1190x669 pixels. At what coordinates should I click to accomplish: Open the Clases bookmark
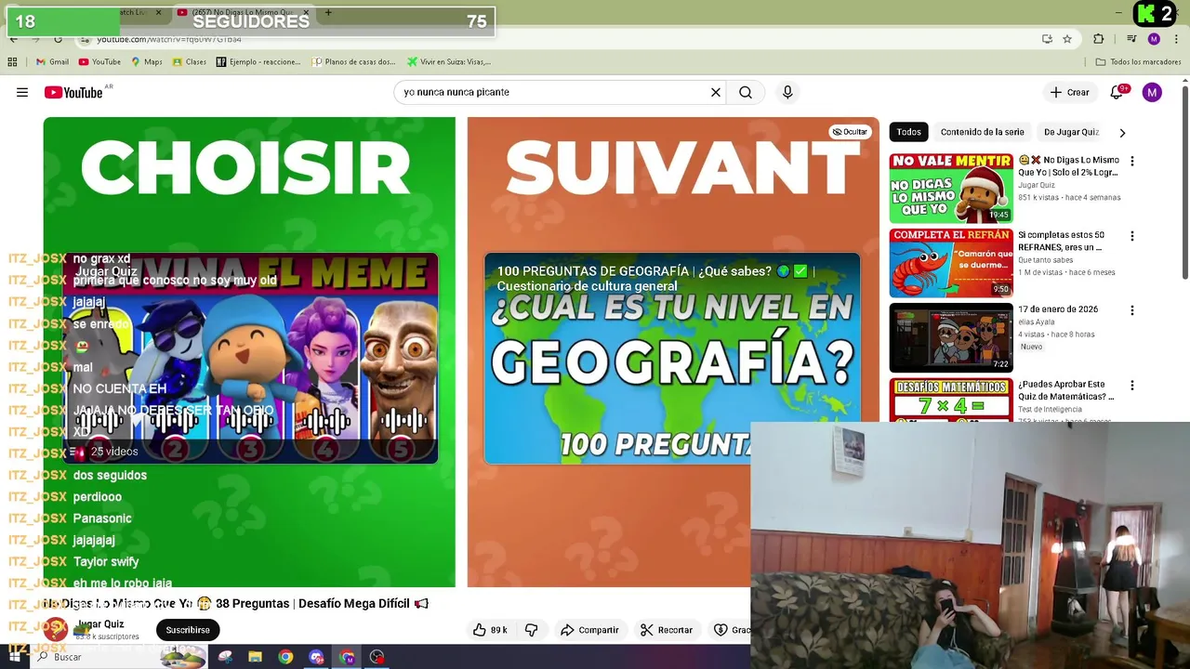190,62
